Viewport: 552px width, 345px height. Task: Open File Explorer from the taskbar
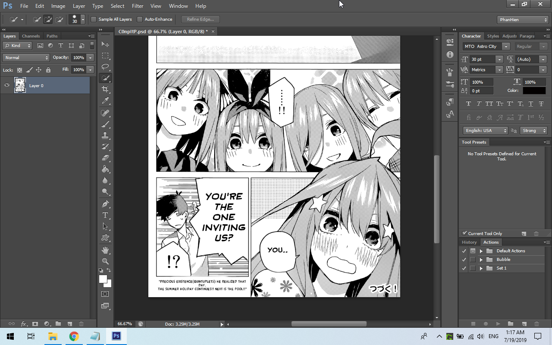click(x=53, y=336)
